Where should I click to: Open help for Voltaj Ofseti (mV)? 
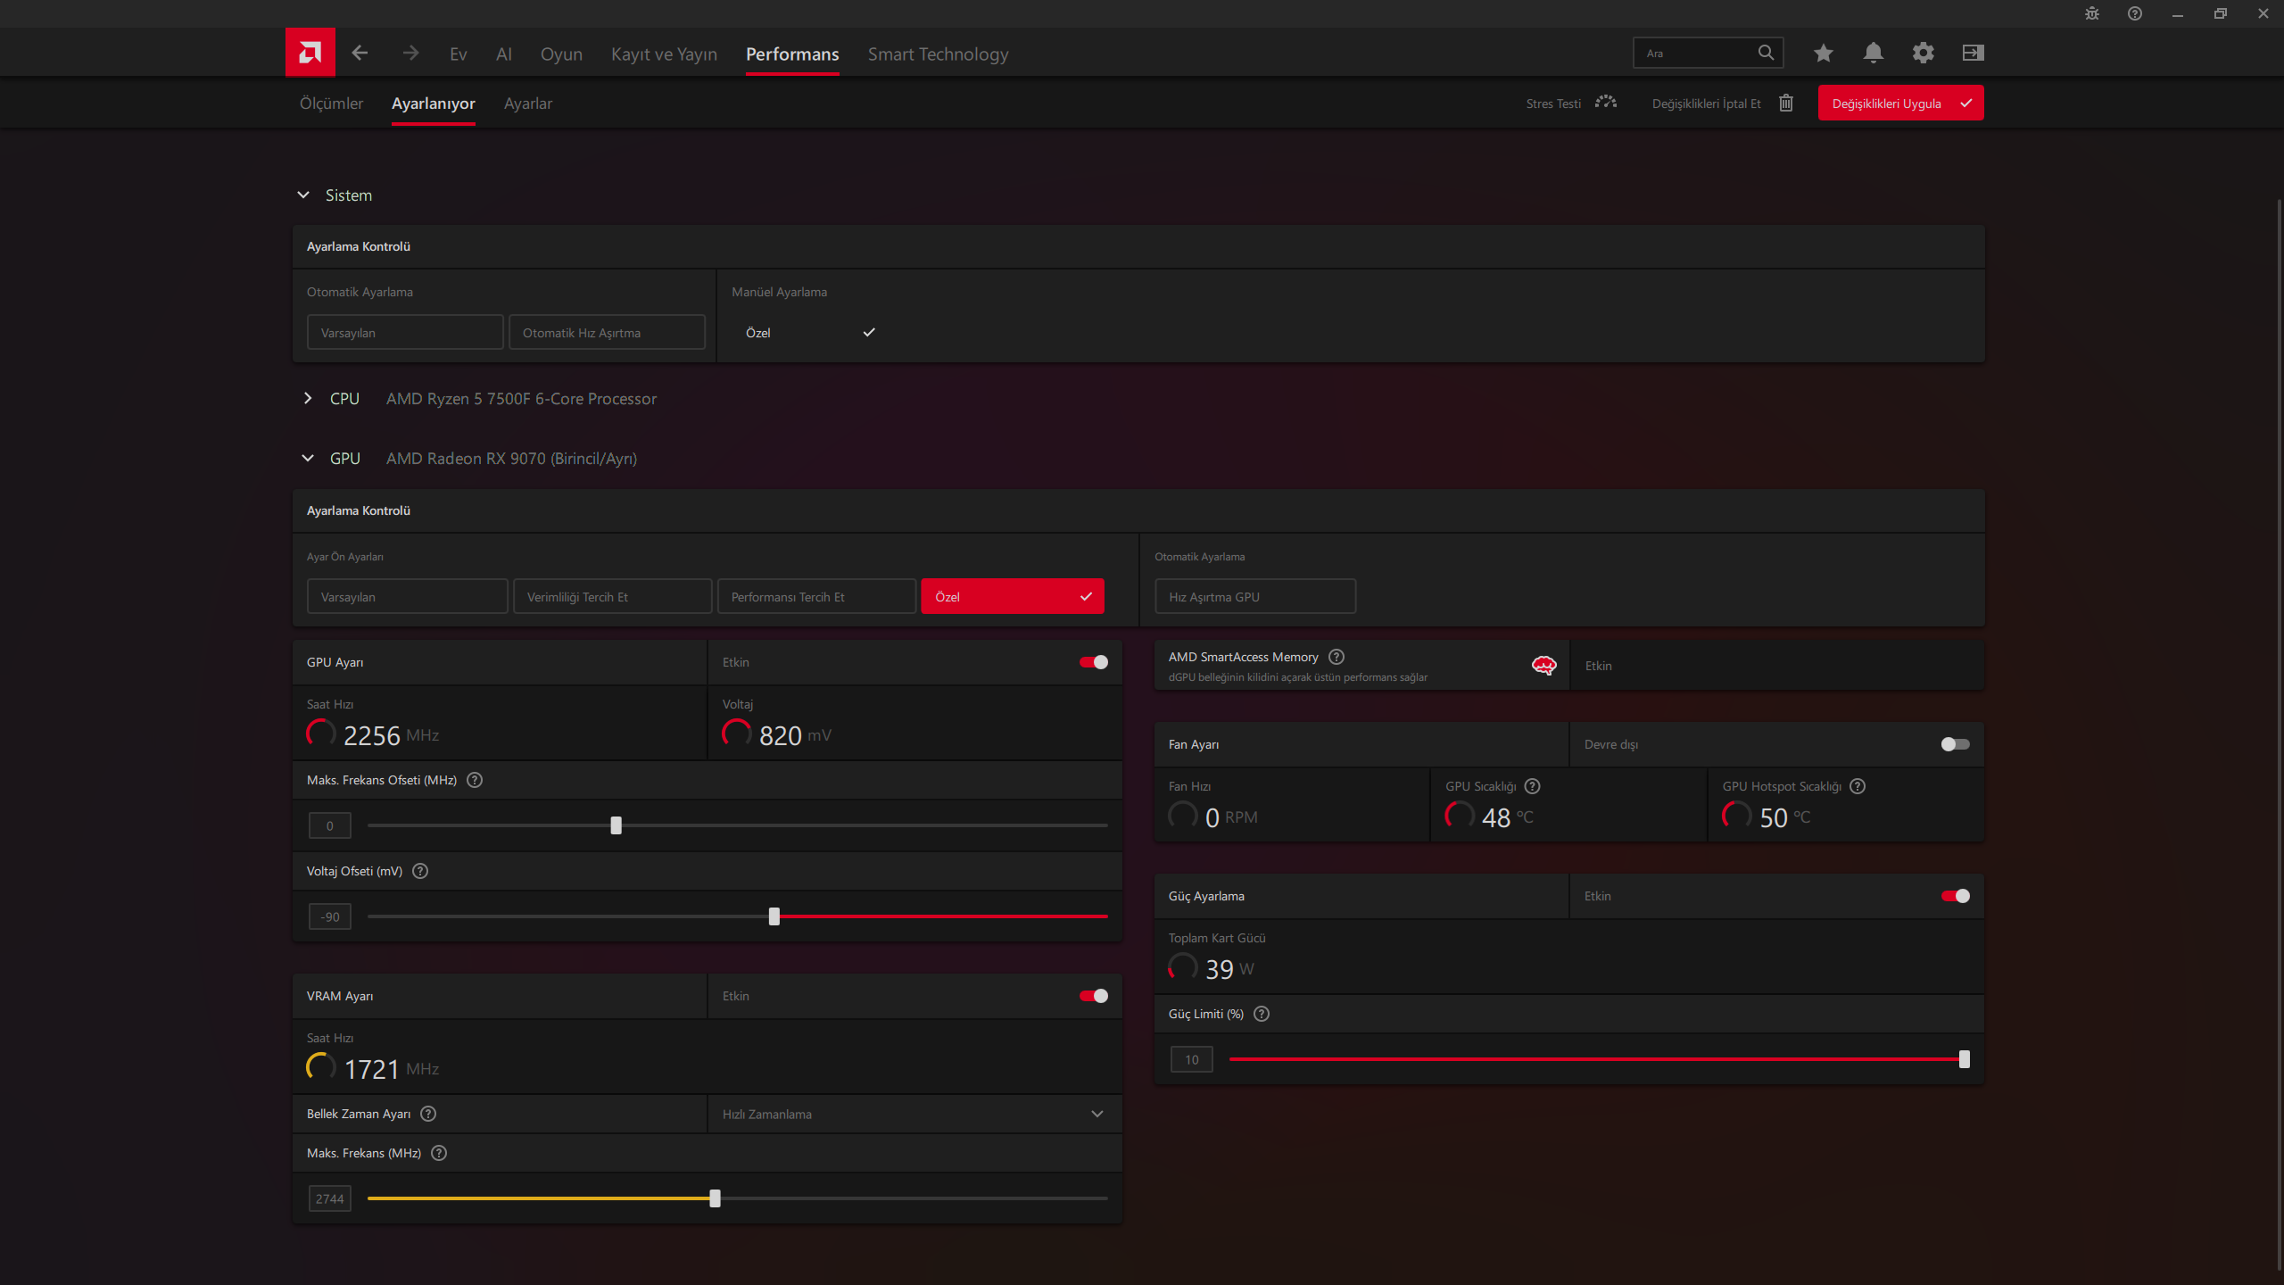420,871
